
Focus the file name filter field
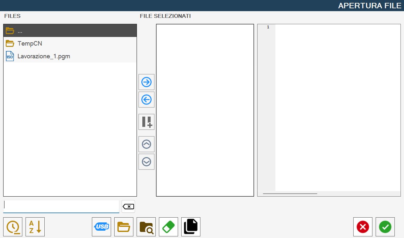(x=61, y=206)
